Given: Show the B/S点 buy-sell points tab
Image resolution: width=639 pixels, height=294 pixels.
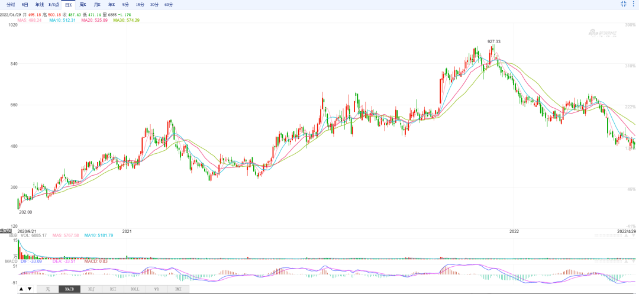Looking at the screenshot, I should coord(53,5).
